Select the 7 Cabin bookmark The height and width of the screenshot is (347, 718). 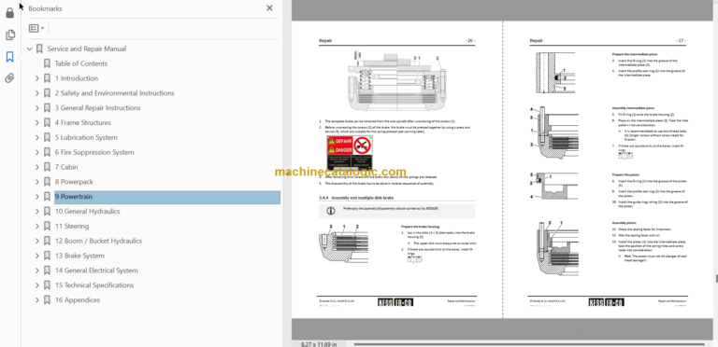[66, 167]
